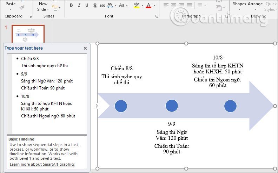Center the paragraph text
The height and width of the screenshot is (173, 278).
(174, 5)
